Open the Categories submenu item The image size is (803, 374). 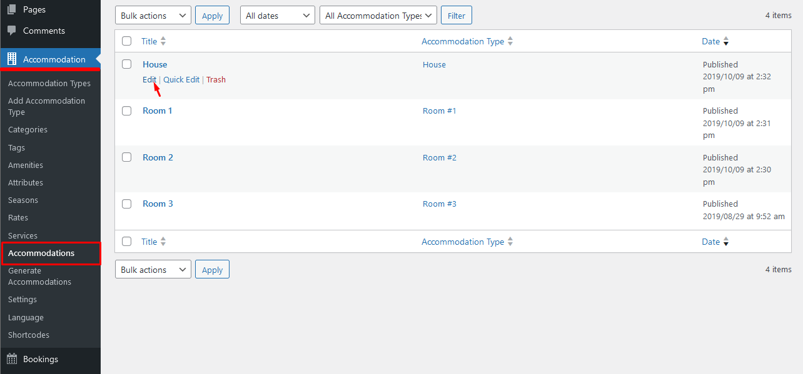coord(28,130)
